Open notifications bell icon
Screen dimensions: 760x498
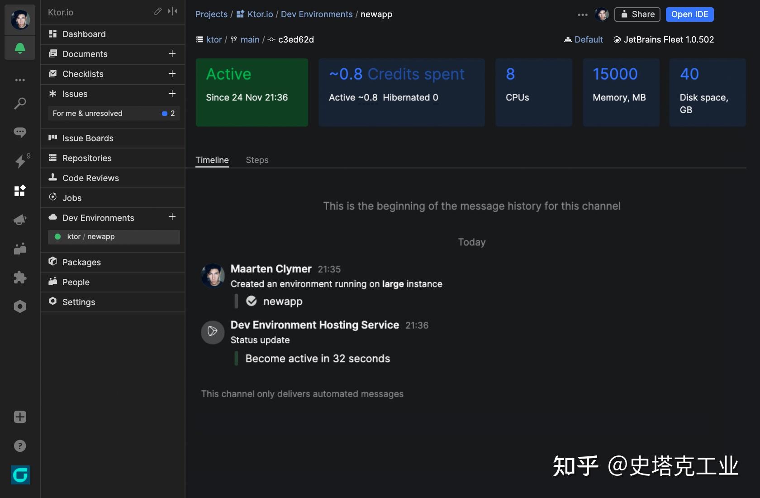20,48
